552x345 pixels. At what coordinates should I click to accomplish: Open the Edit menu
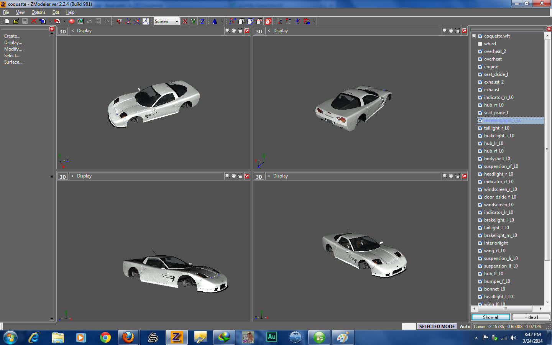[55, 12]
